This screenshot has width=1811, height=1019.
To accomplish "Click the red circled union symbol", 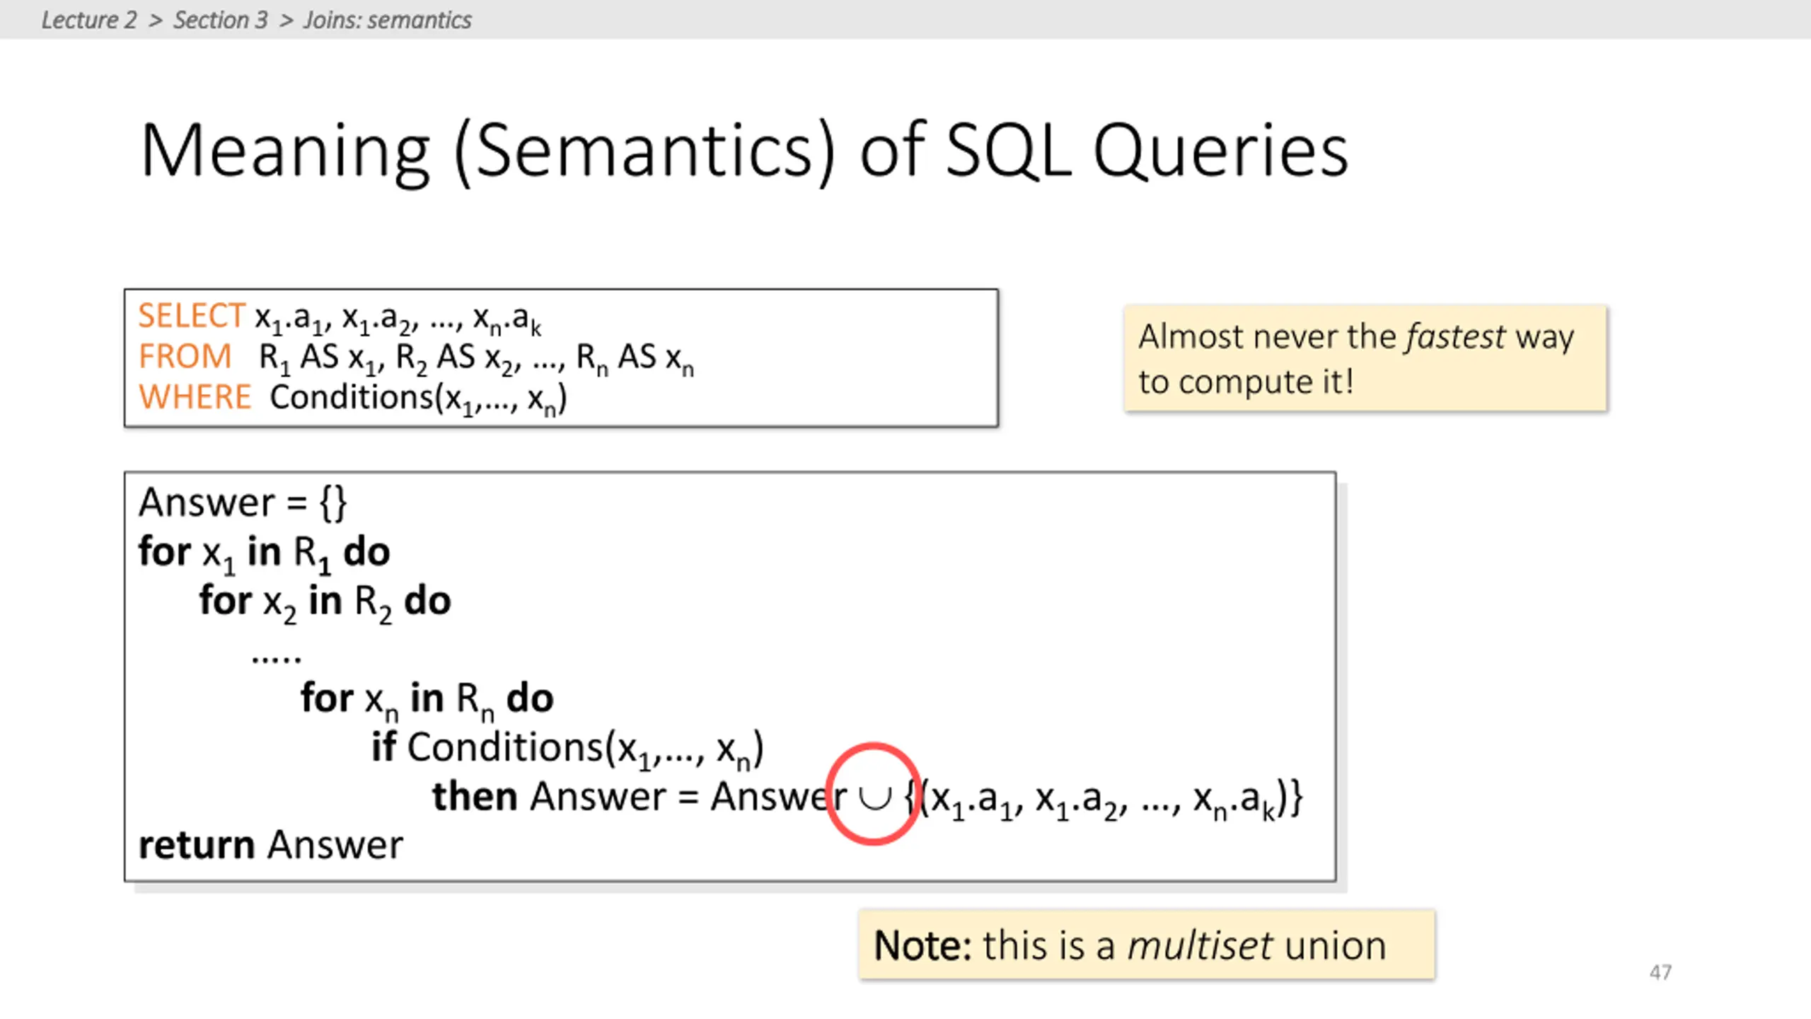I will coord(874,794).
